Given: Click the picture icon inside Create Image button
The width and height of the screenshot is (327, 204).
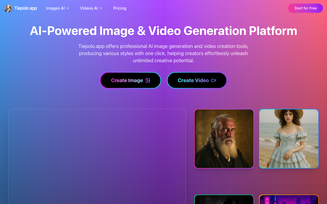Looking at the screenshot, I should coord(148,80).
